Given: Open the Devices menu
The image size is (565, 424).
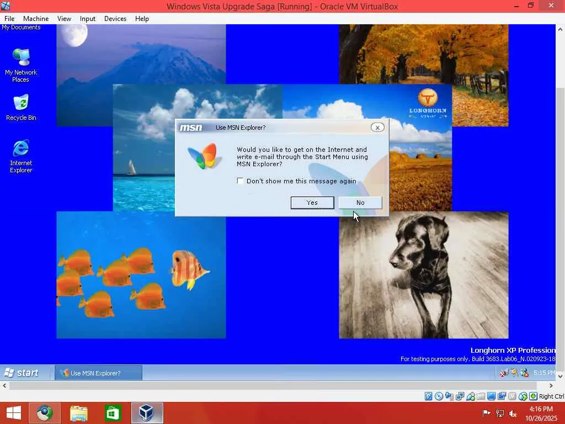Looking at the screenshot, I should (115, 19).
